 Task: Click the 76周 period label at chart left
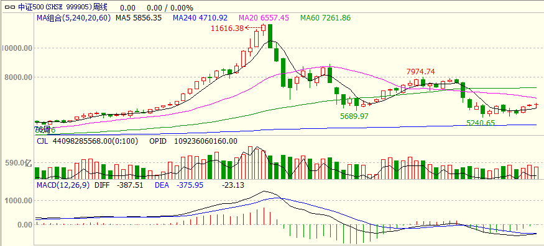[43, 130]
